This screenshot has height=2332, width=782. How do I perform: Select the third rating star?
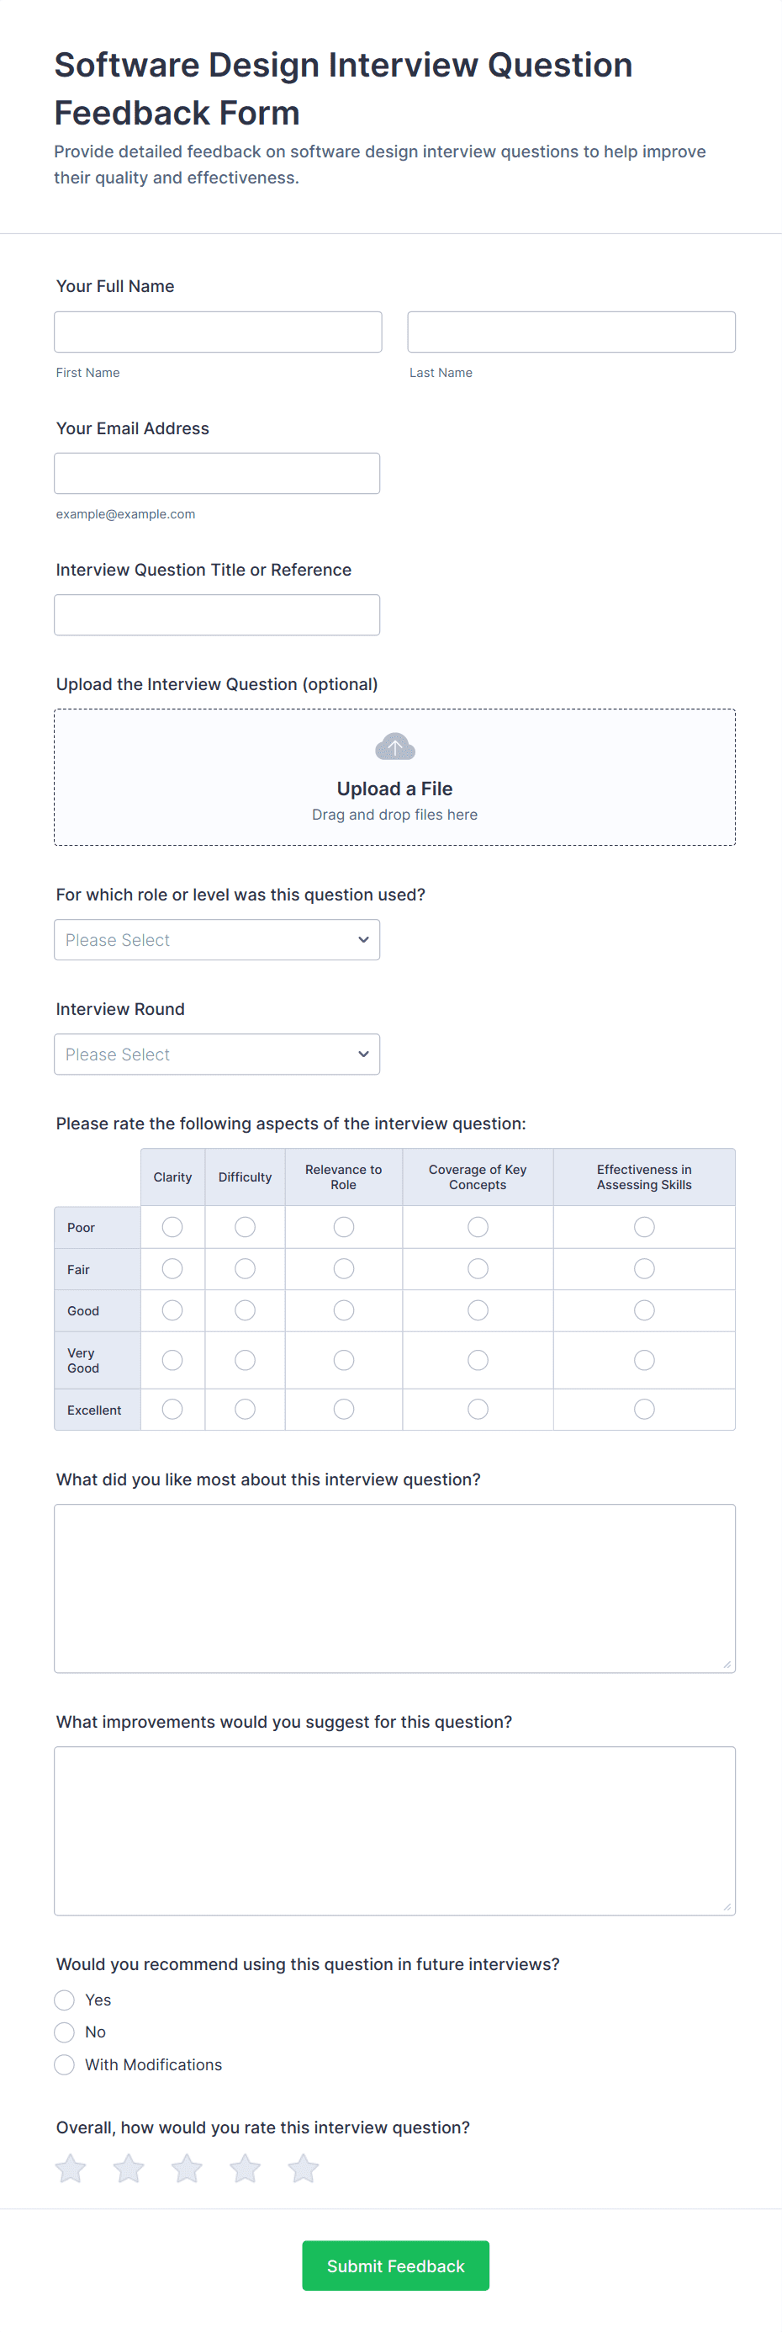[x=188, y=2168]
